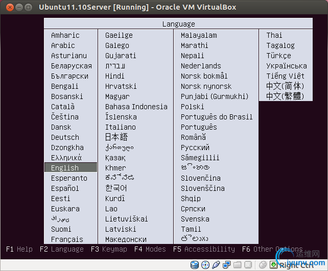Choose Asturianu language
The height and width of the screenshot is (271, 328).
69,56
